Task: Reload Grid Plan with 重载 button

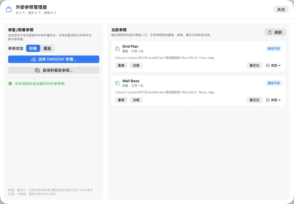Action: 121,65
